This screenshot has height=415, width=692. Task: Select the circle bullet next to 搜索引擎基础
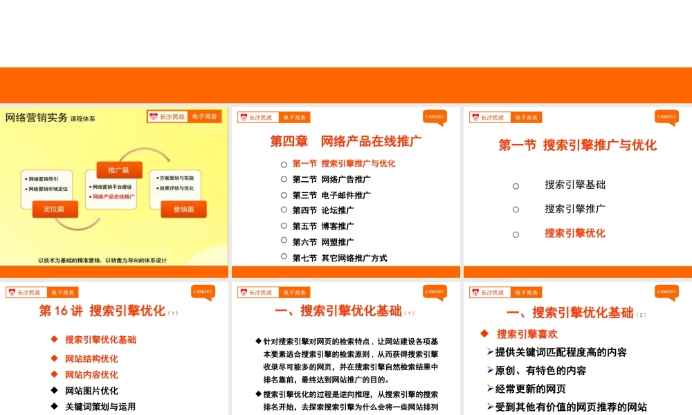point(516,185)
